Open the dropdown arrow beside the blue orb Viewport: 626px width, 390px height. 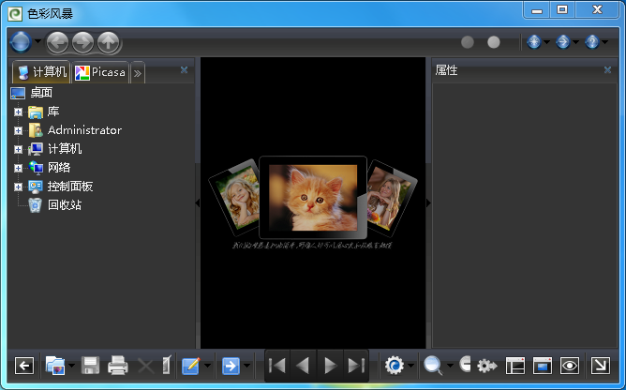pos(38,42)
